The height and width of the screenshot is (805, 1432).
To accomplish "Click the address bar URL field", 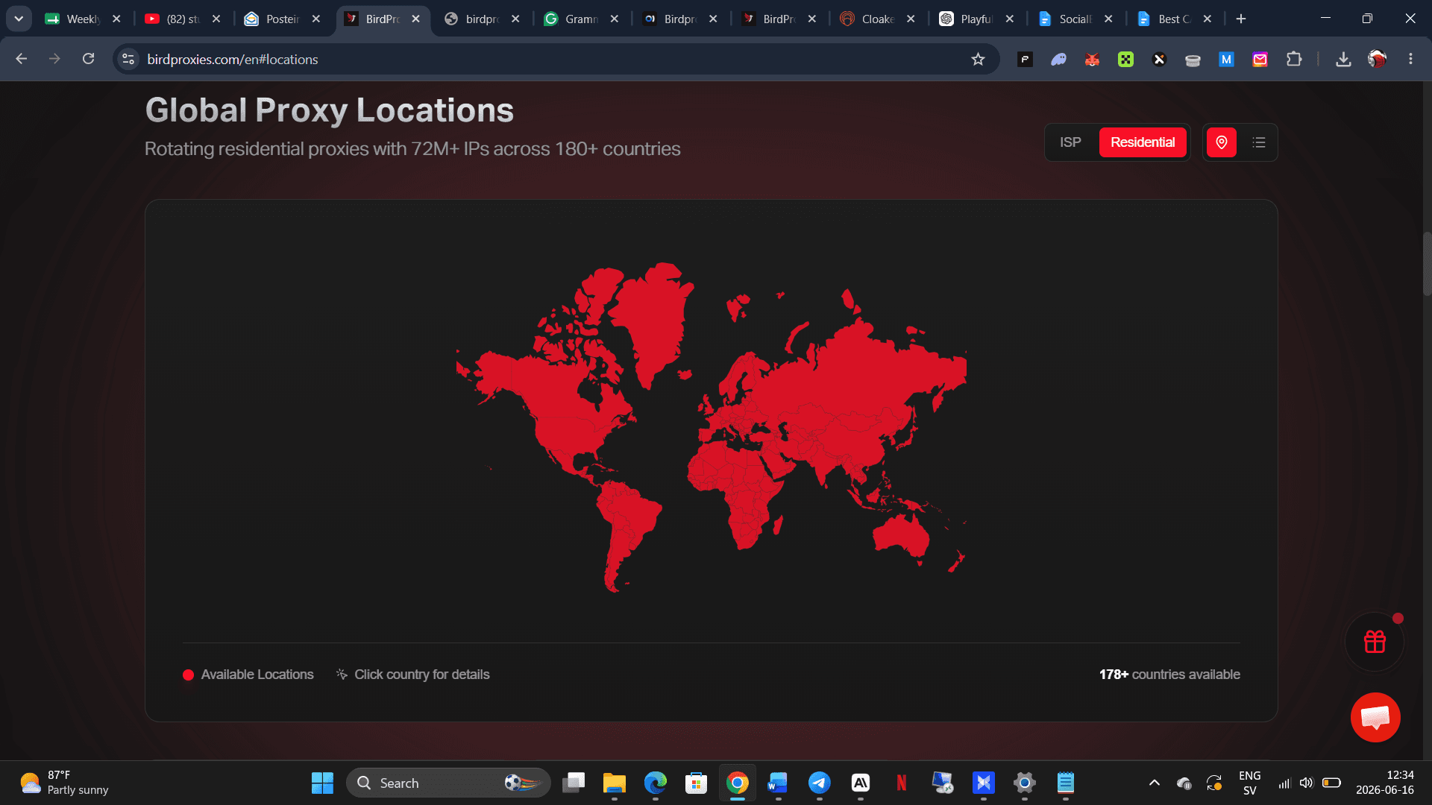I will (552, 59).
